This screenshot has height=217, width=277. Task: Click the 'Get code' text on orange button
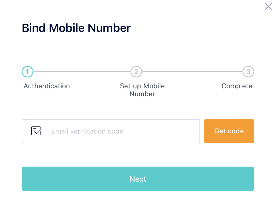click(229, 131)
